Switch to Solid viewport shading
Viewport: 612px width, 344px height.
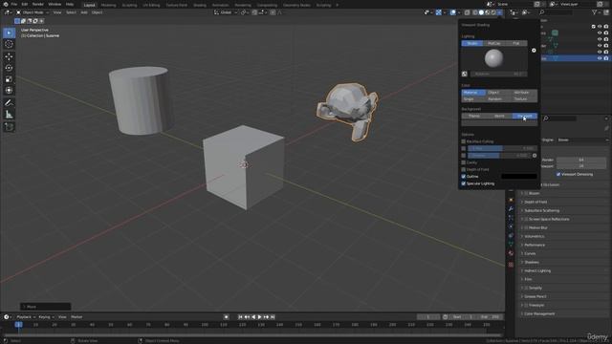481,12
